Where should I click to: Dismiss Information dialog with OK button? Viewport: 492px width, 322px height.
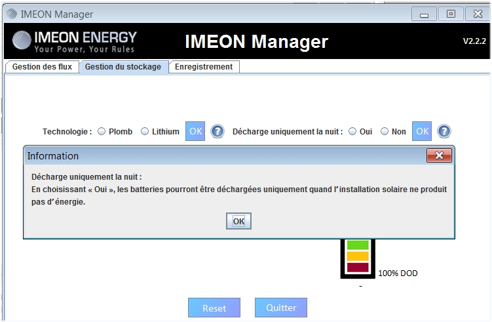tap(238, 221)
